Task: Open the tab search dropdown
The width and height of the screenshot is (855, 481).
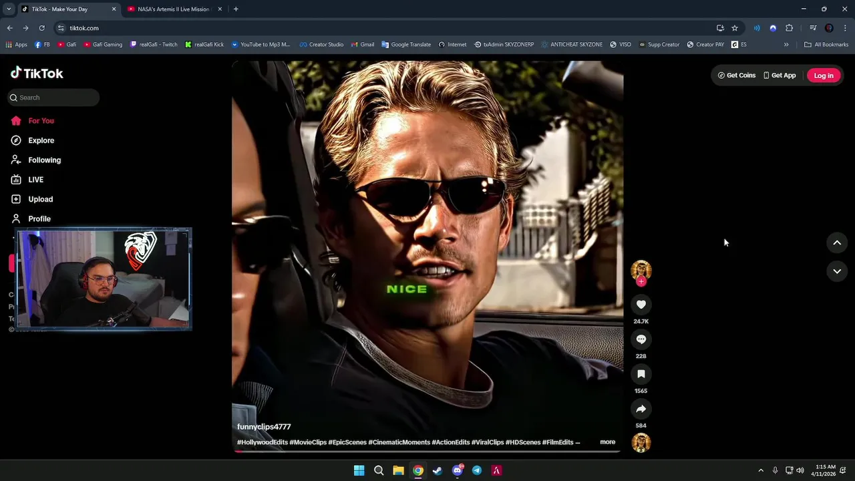Action: (x=9, y=9)
